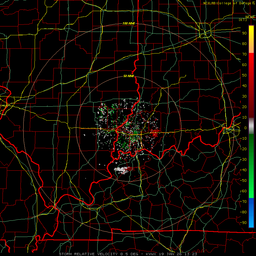
Task: Click the white echo cluster south of the radar
Action: [x=121, y=170]
